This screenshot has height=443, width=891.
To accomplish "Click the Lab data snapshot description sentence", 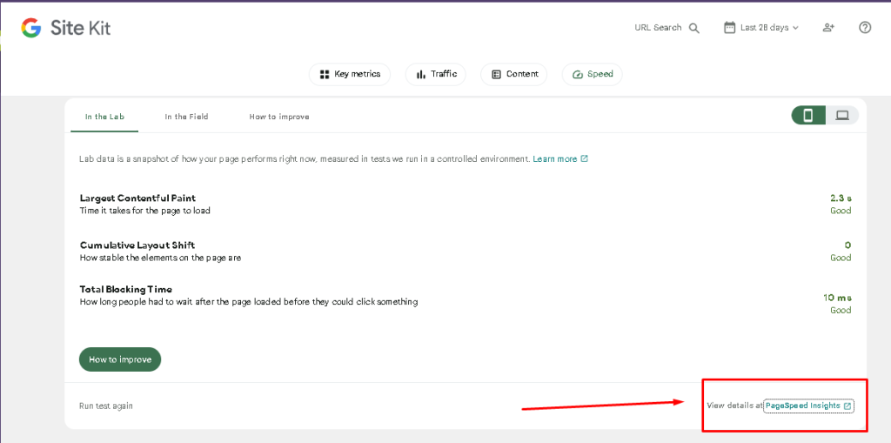I will [x=305, y=159].
